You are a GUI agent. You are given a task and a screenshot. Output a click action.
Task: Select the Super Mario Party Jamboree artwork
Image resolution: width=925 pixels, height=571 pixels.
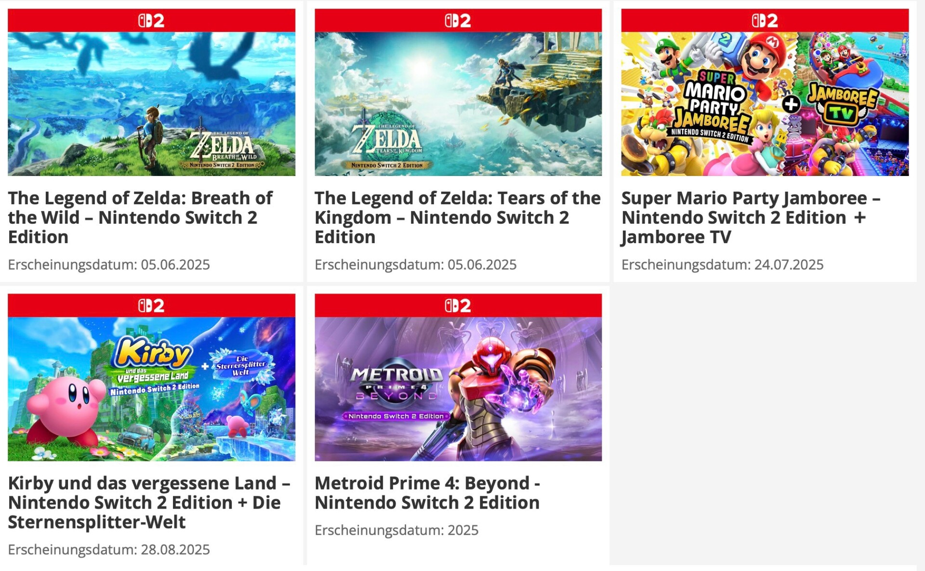point(765,104)
